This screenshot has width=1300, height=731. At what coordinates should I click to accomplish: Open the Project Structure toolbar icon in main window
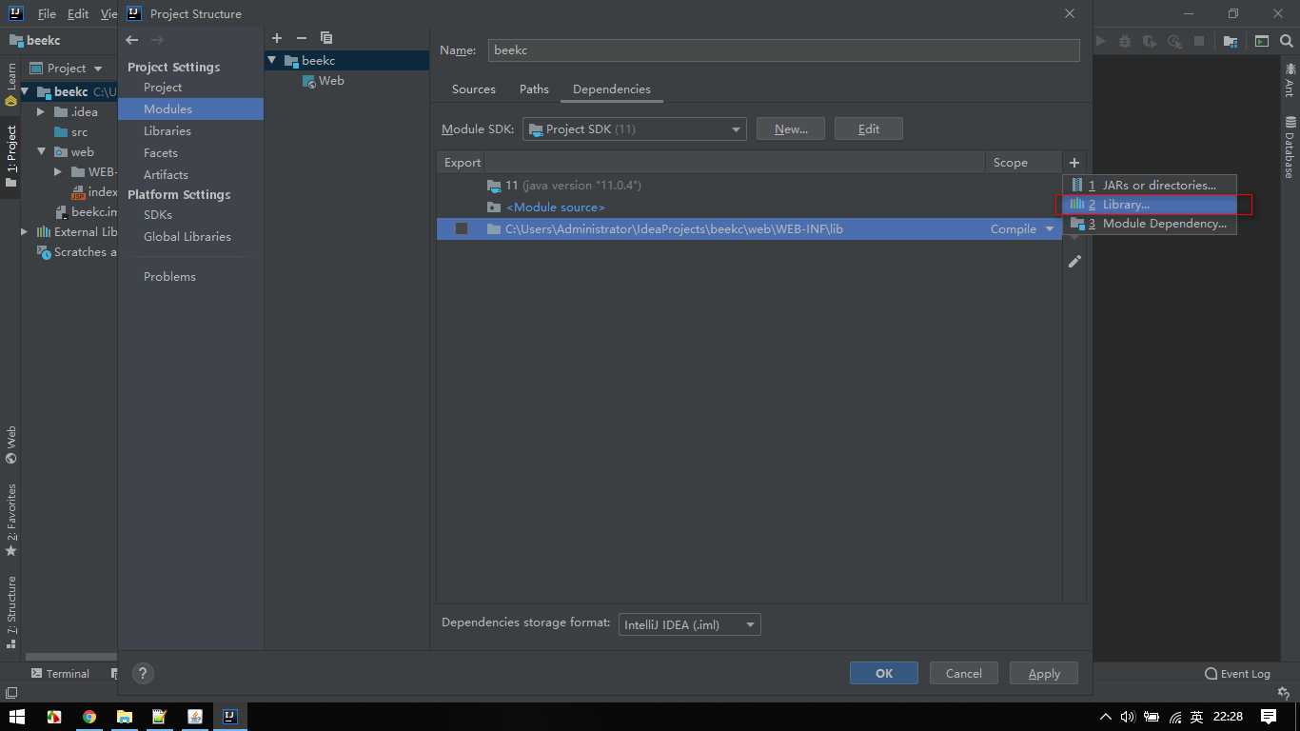click(x=1231, y=41)
